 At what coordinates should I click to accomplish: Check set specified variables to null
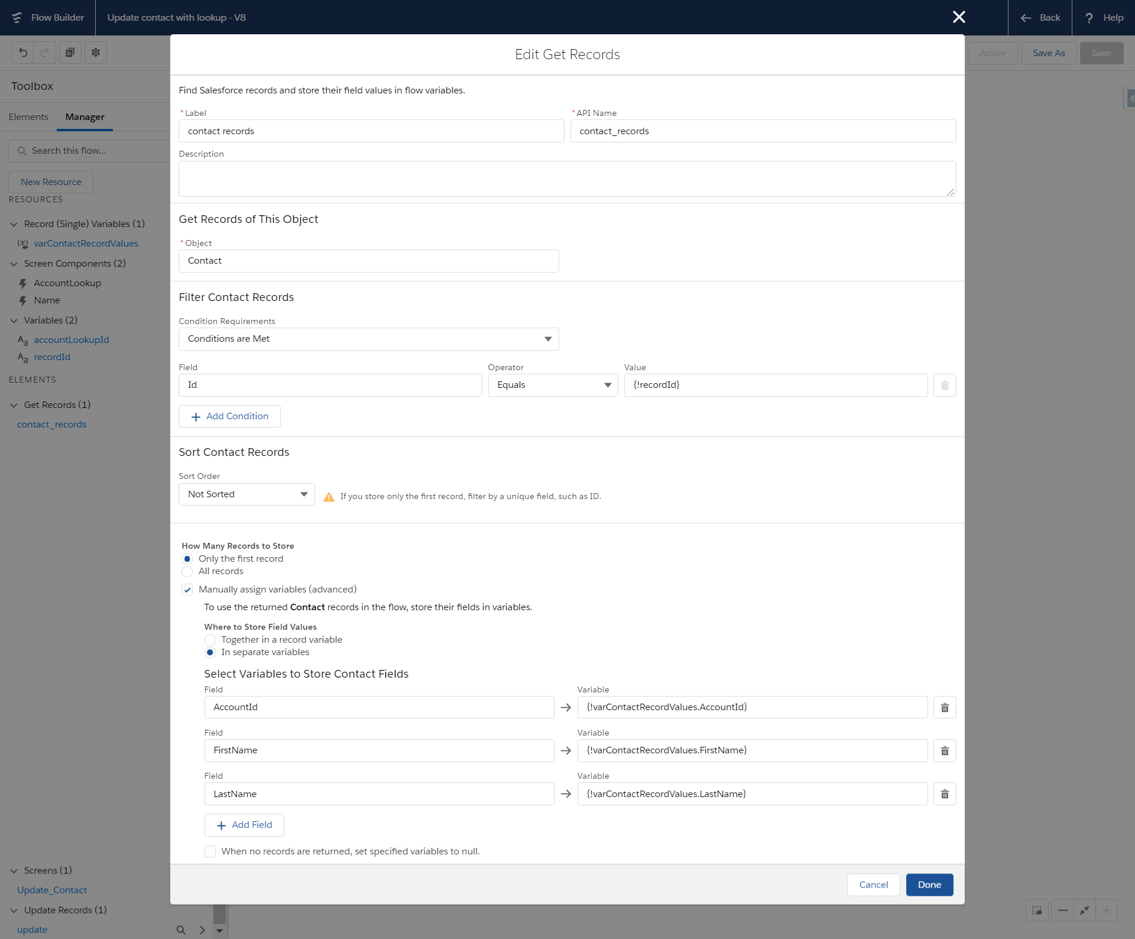coord(210,851)
